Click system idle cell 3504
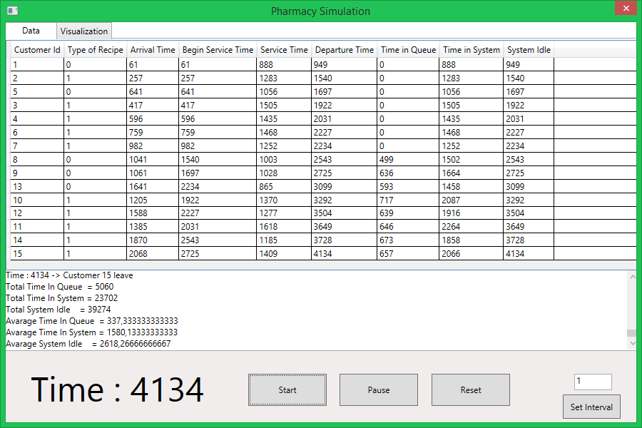642x428 pixels. coord(529,213)
